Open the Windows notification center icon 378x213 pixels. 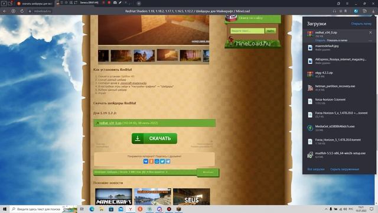click(372, 209)
